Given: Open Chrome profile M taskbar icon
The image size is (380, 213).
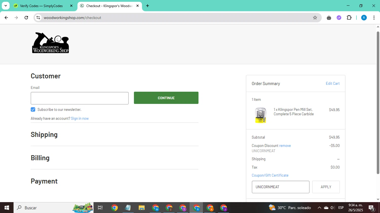Looking at the screenshot, I should (x=155, y=208).
